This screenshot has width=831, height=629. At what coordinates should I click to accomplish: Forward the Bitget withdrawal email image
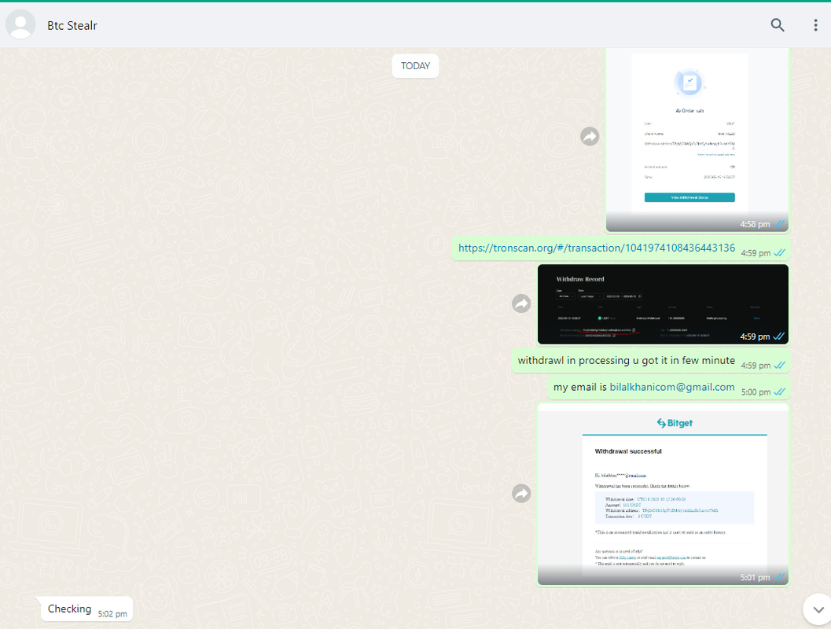tap(521, 494)
